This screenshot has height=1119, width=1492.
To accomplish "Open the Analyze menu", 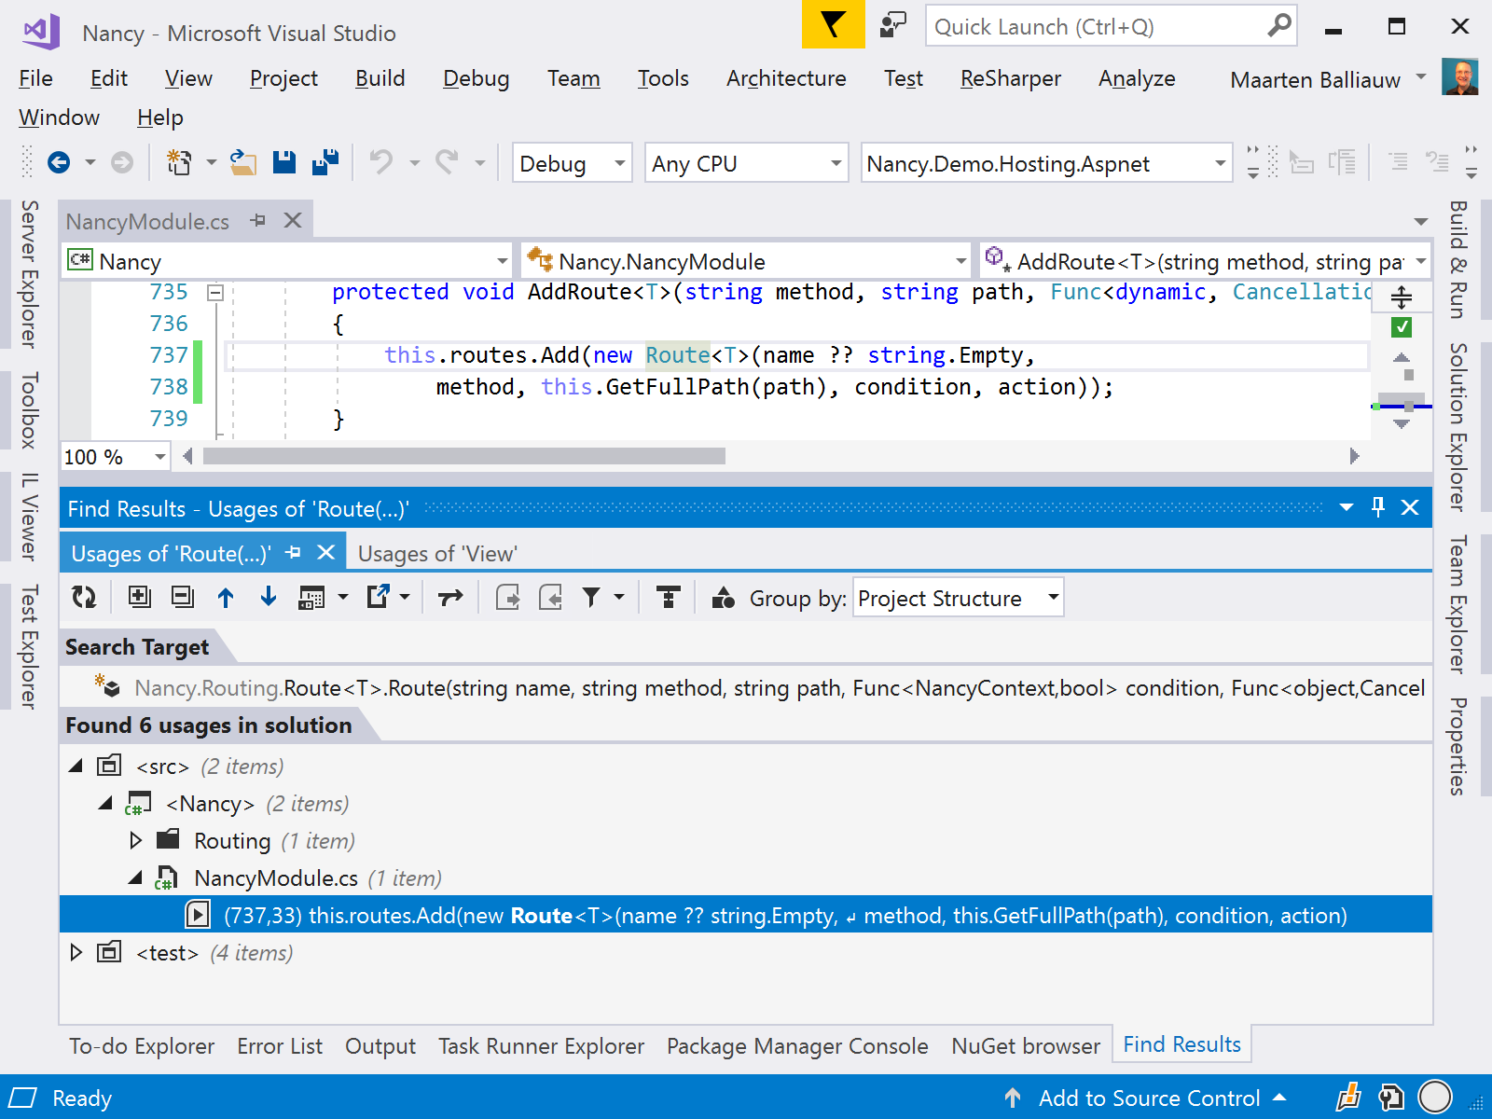I will coord(1137,78).
